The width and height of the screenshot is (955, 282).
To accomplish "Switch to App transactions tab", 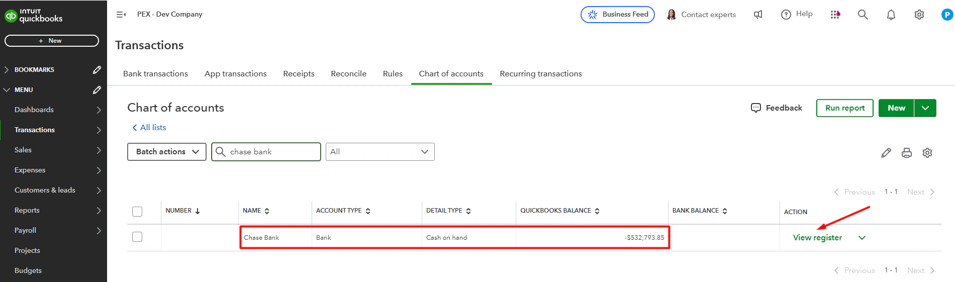I will pyautogui.click(x=236, y=74).
